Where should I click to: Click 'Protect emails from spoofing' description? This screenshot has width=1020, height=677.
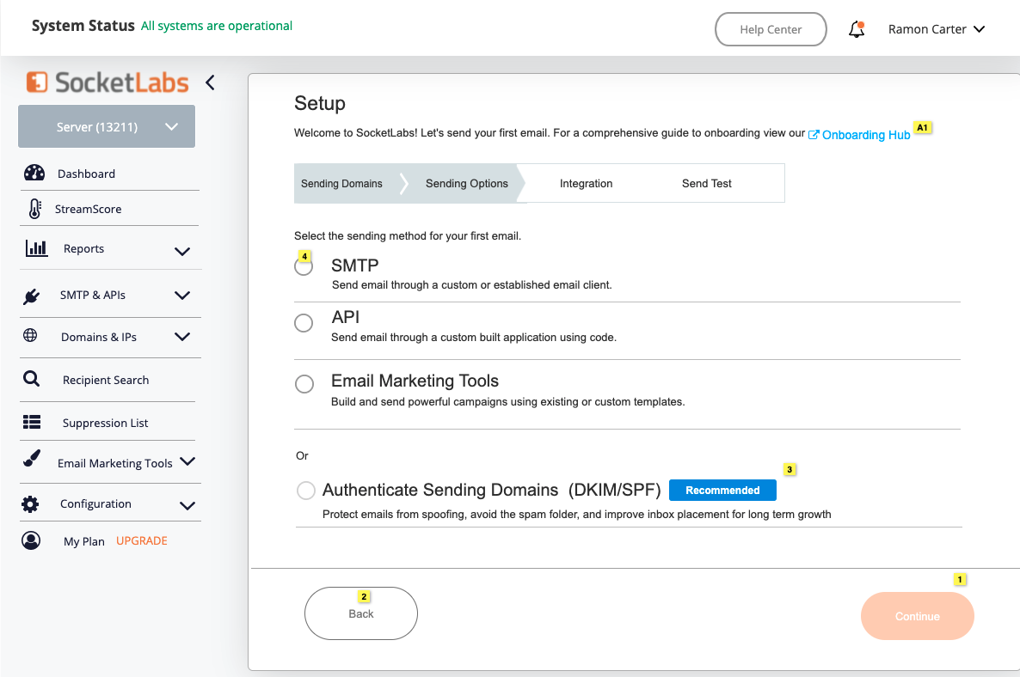[577, 515]
